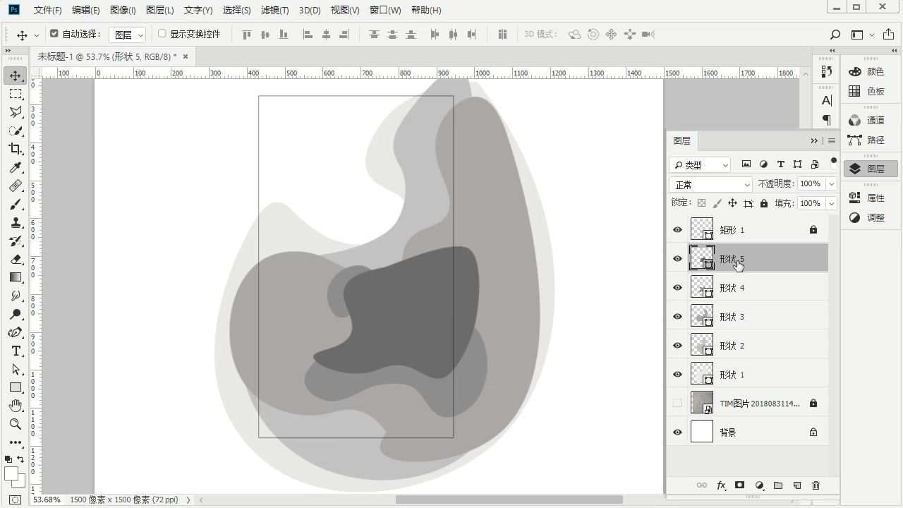903x508 pixels.
Task: Select the Hand tool
Action: 16,406
